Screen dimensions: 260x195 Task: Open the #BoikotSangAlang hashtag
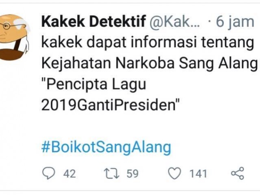[106, 147]
